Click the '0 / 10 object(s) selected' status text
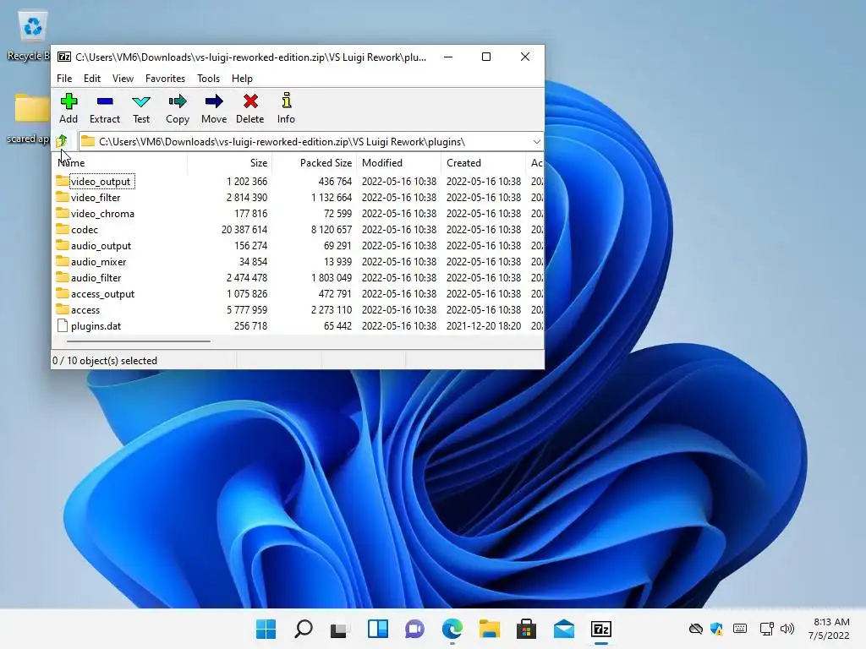The height and width of the screenshot is (649, 866). click(x=105, y=360)
